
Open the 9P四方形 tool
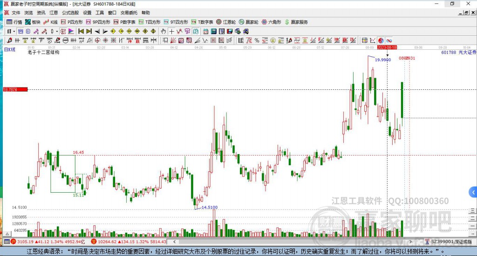coord(98,22)
